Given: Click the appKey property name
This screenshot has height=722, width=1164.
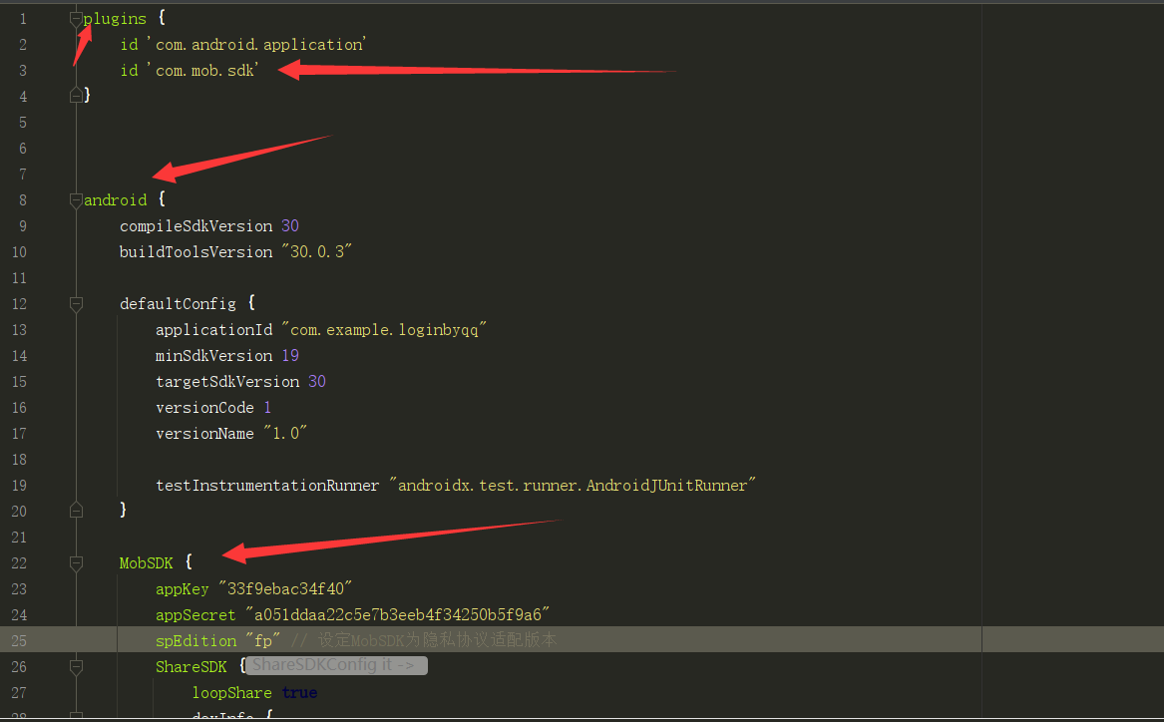Looking at the screenshot, I should tap(182, 589).
